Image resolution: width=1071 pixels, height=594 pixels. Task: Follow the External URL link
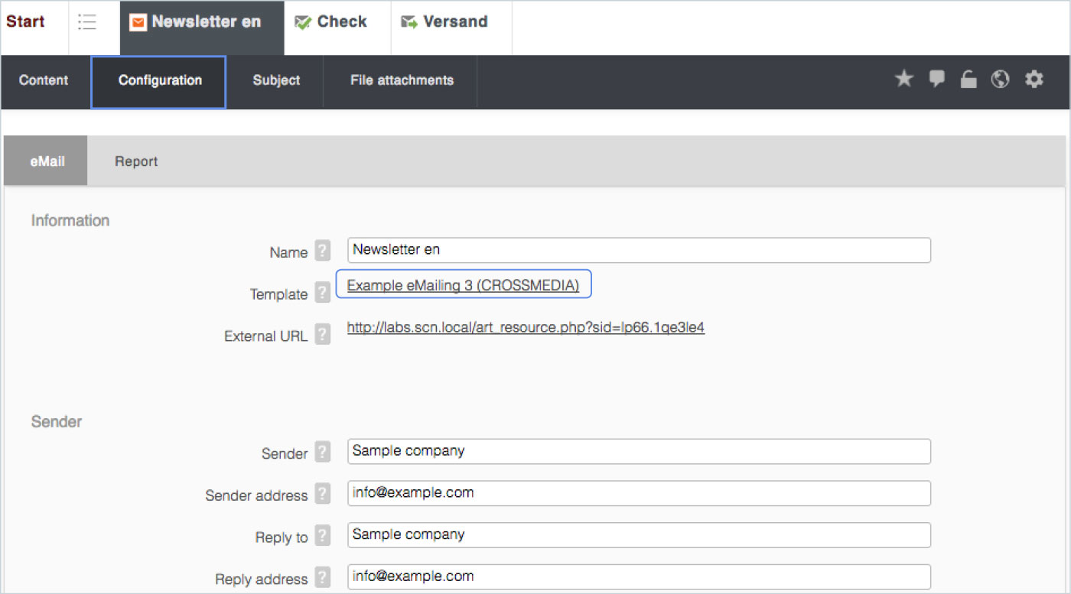coord(526,328)
